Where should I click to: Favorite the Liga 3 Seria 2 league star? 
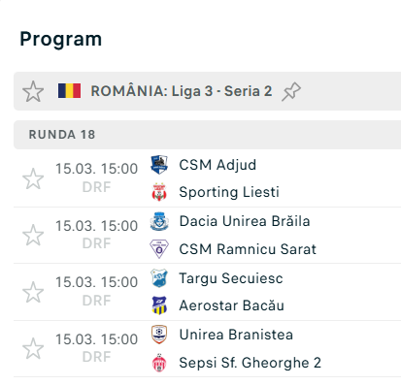tap(33, 91)
